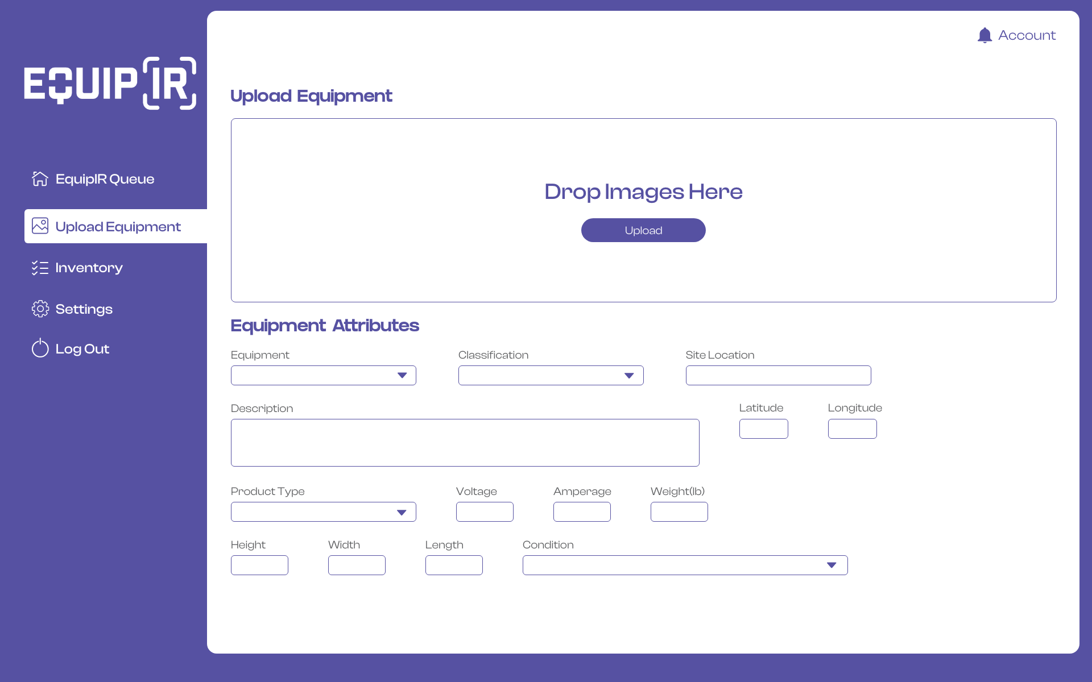
Task: Click the power icon beside Log Out
Action: [40, 348]
